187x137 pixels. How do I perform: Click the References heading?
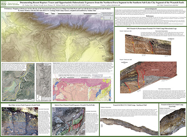point(151,16)
